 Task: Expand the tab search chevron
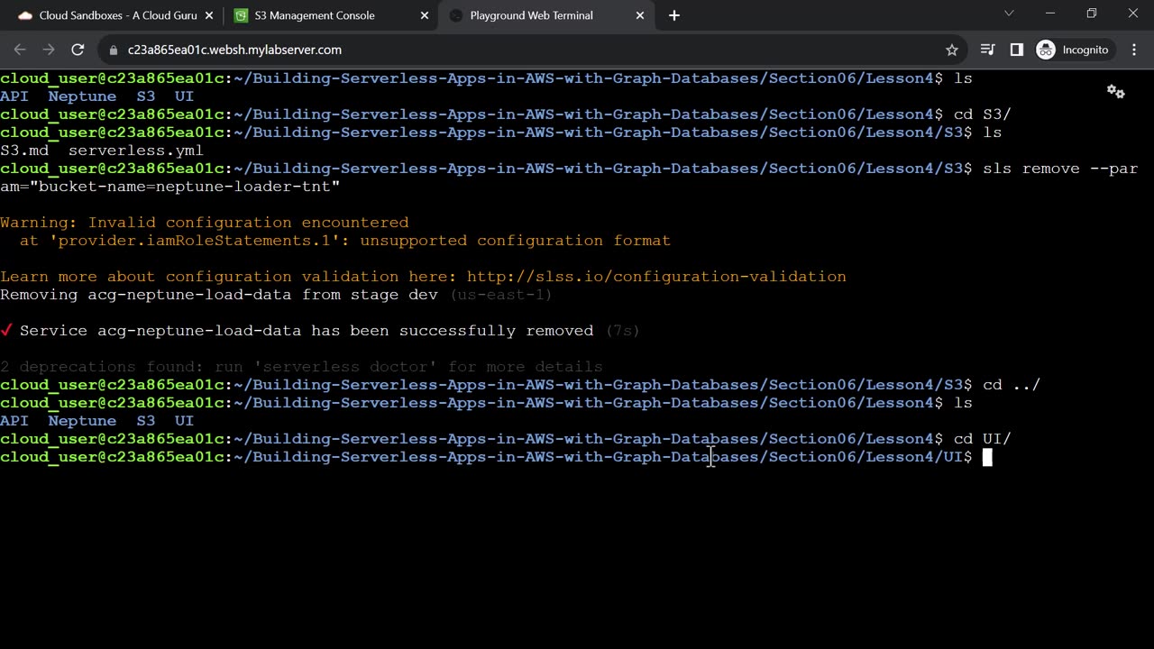pos(1009,14)
